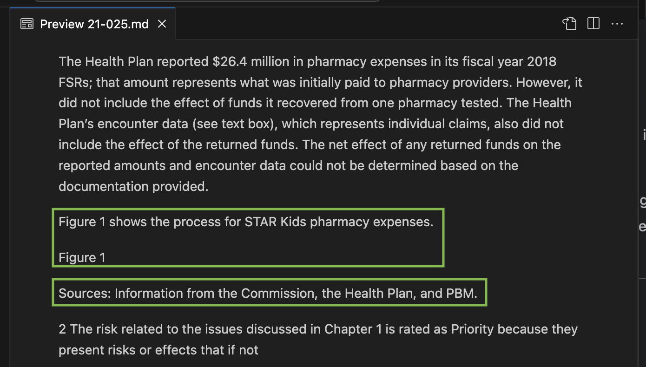The width and height of the screenshot is (646, 367).
Task: Click the "documentation provided." line
Action: pyautogui.click(x=133, y=186)
